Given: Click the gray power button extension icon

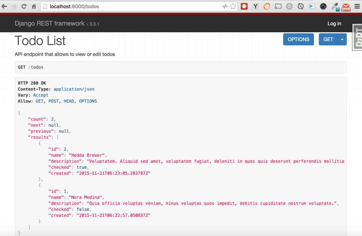Looking at the screenshot, I should (289, 6).
